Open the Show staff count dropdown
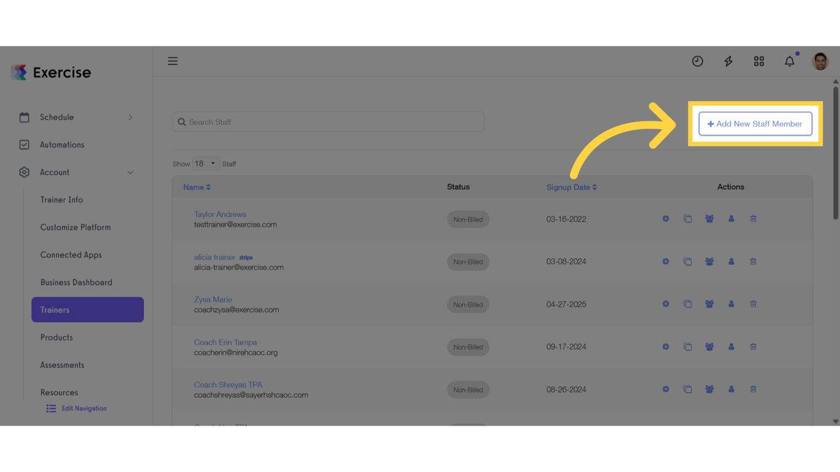Screen dimensions: 840x472 click(205, 163)
